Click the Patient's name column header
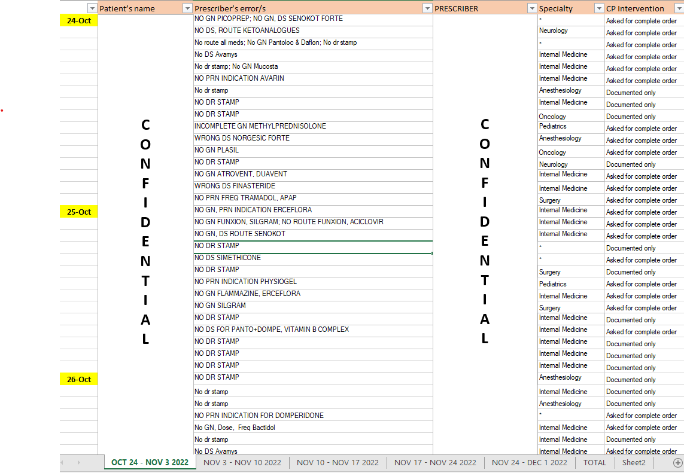The image size is (684, 473). point(145,8)
